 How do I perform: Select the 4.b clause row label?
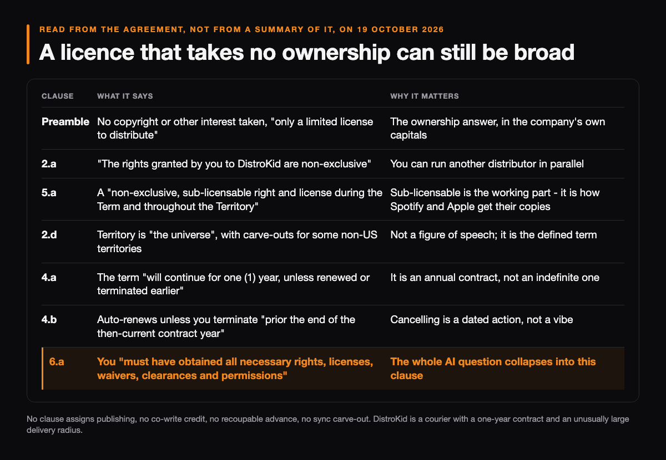(49, 319)
